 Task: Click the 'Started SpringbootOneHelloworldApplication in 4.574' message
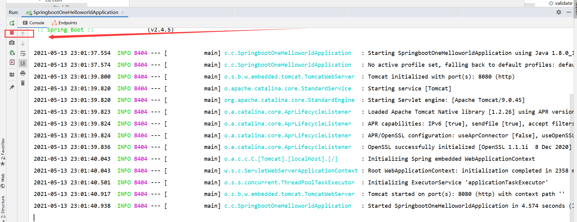click(470, 206)
